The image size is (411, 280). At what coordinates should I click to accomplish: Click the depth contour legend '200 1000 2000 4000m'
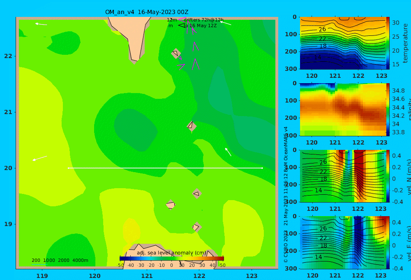[60, 260]
